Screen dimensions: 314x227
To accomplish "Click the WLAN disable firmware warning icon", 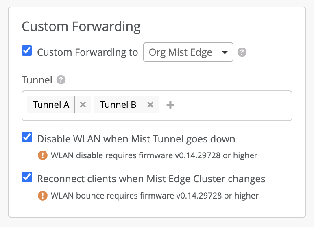I will [x=43, y=155].
